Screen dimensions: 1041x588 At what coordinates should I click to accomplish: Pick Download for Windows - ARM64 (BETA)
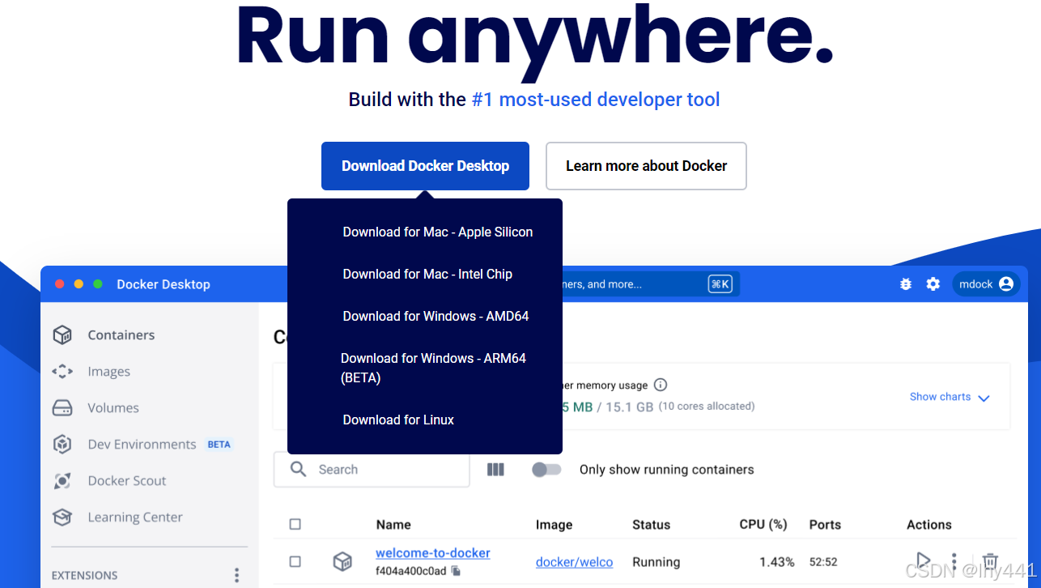point(434,368)
